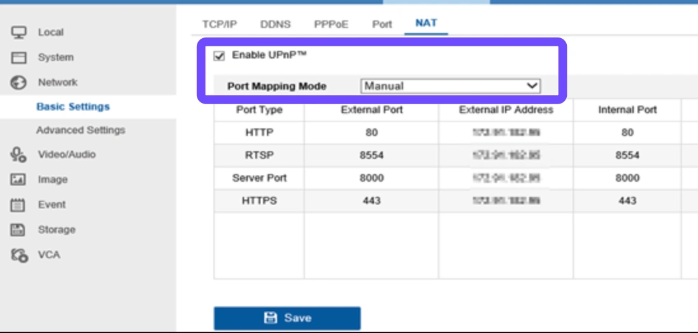Open the PPPoE tab
Image resolution: width=698 pixels, height=333 pixels.
pyautogui.click(x=331, y=24)
